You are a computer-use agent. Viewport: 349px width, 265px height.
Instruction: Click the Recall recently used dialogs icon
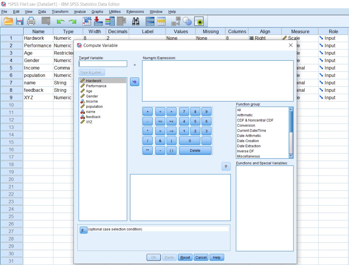pos(46,21)
